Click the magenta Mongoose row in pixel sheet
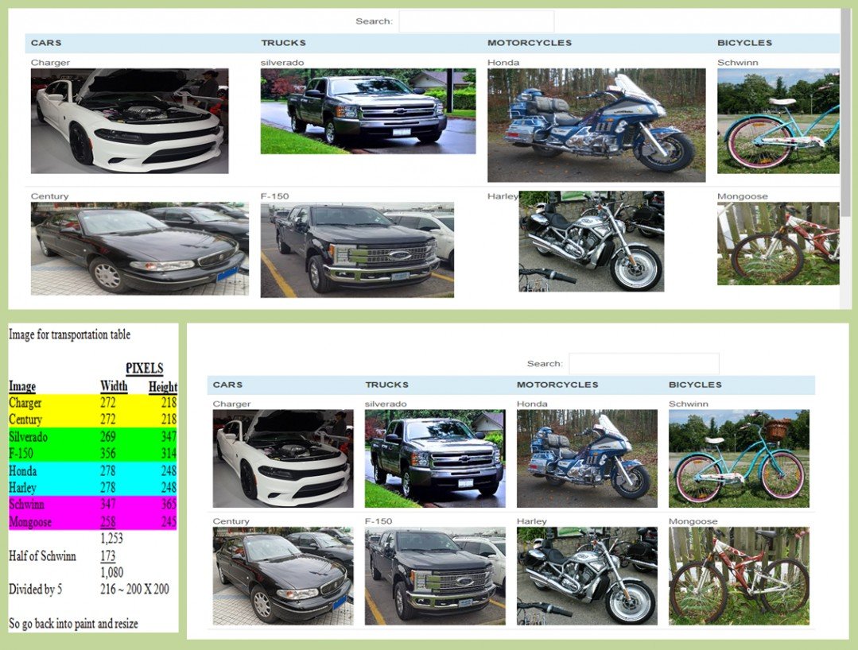This screenshot has width=858, height=650. [92, 521]
